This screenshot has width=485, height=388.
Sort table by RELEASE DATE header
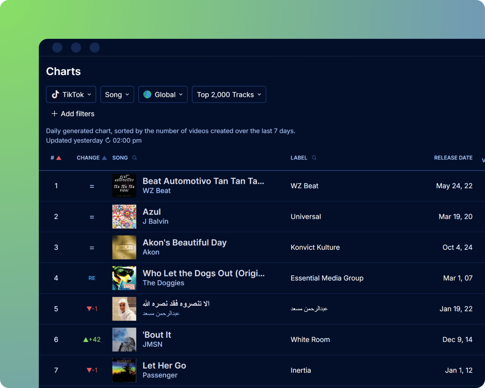[x=453, y=158]
